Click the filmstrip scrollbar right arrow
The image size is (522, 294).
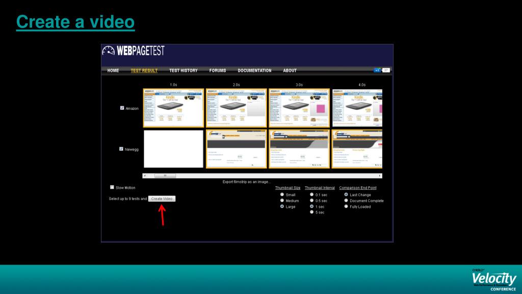[x=379, y=176]
